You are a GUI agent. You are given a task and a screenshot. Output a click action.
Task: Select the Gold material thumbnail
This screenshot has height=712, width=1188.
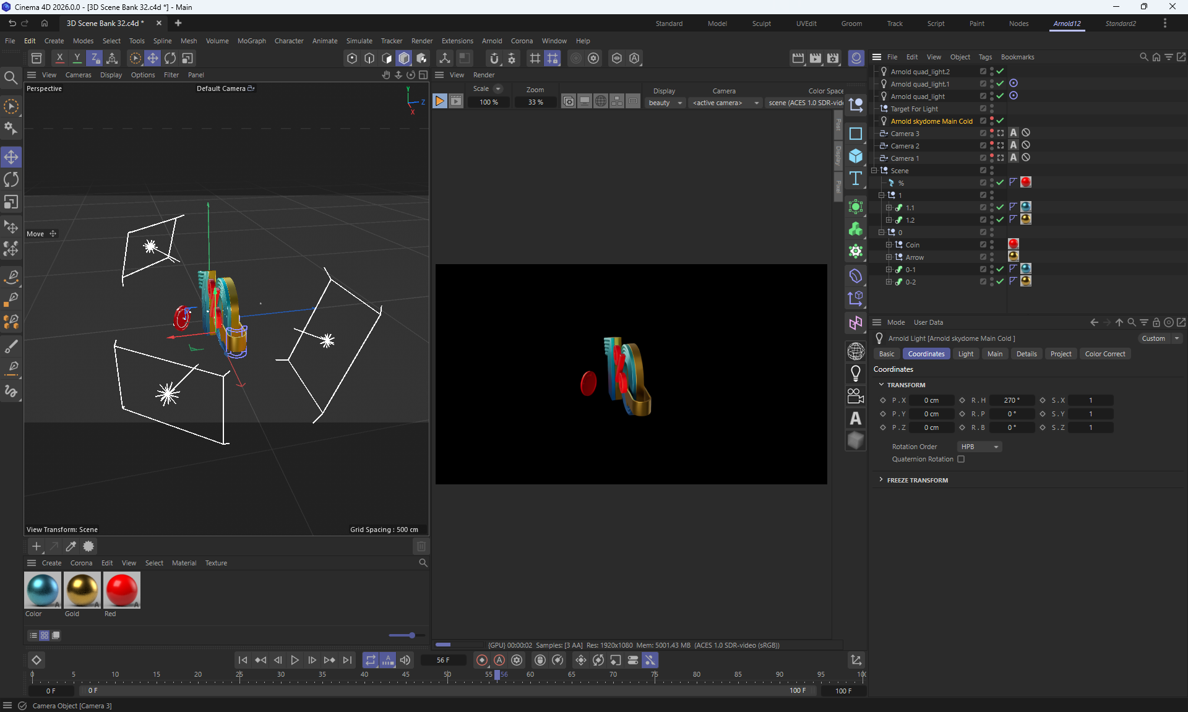[82, 590]
